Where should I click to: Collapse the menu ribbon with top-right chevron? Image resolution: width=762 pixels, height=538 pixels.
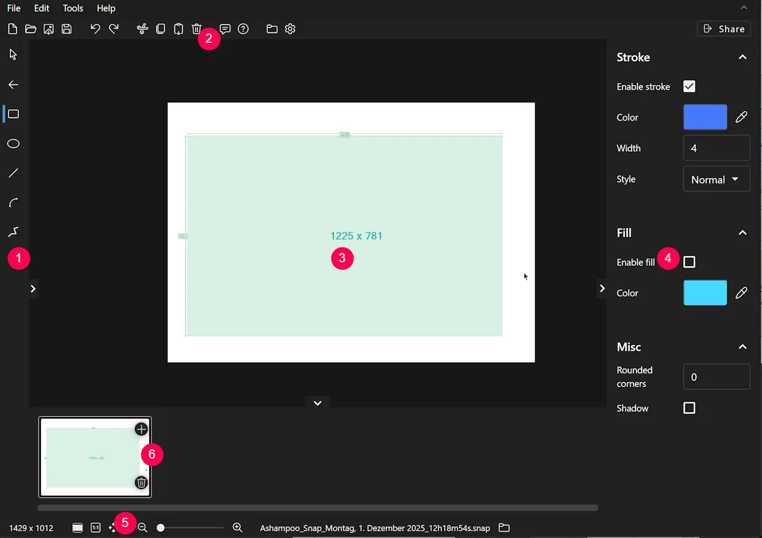tap(744, 7)
